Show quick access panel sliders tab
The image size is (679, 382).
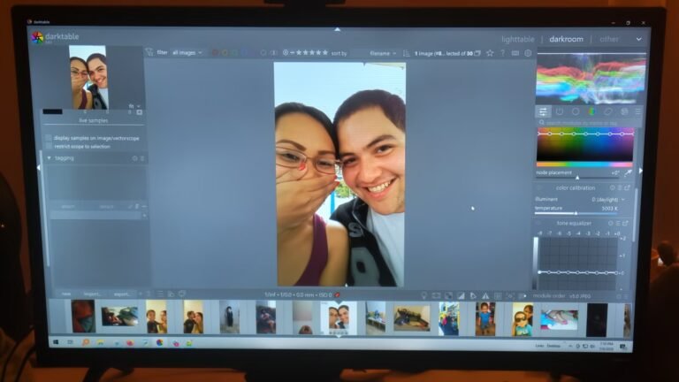tap(543, 111)
